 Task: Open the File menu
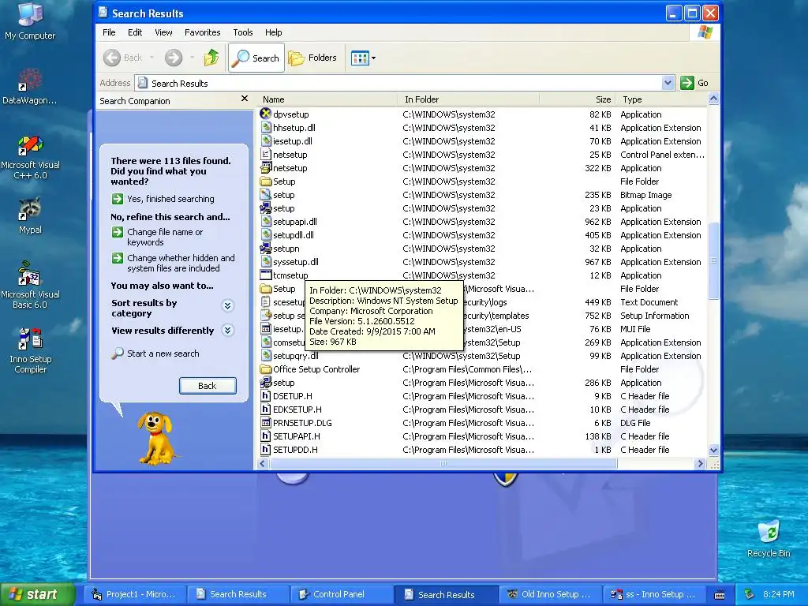pos(109,32)
